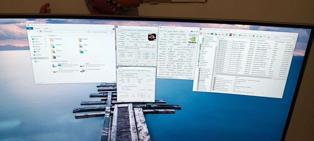The height and width of the screenshot is (141, 314).
Task: Click the BIOS share icon in GPU-Z
Action: (x=189, y=45)
